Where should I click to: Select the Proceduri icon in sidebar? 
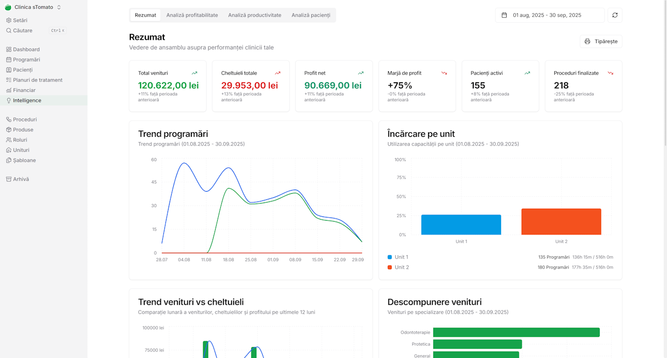8,119
